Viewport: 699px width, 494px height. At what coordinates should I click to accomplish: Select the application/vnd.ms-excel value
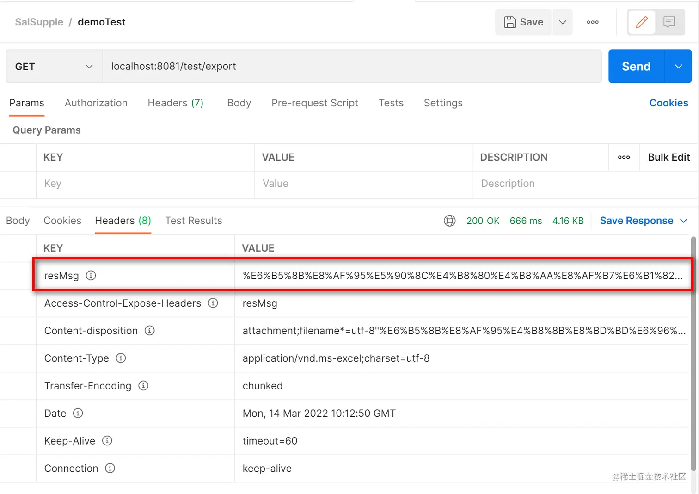click(x=336, y=358)
